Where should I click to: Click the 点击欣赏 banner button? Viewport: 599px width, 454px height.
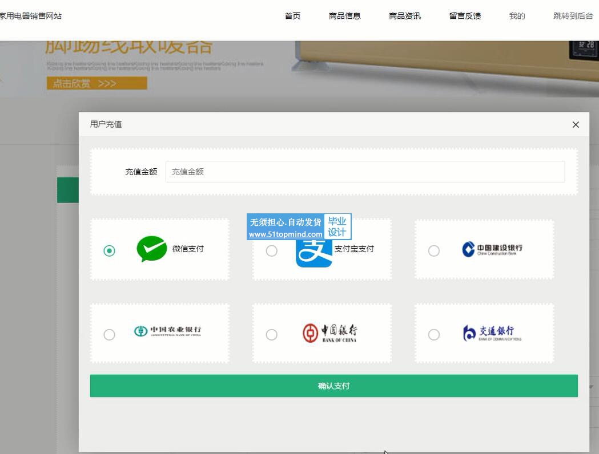tap(97, 83)
